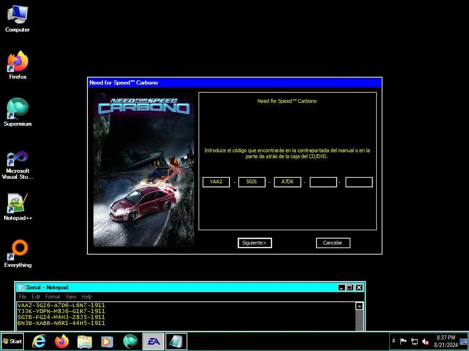Screen dimensions: 469x351
Task: Focus the empty fourth code field
Action: 323,182
